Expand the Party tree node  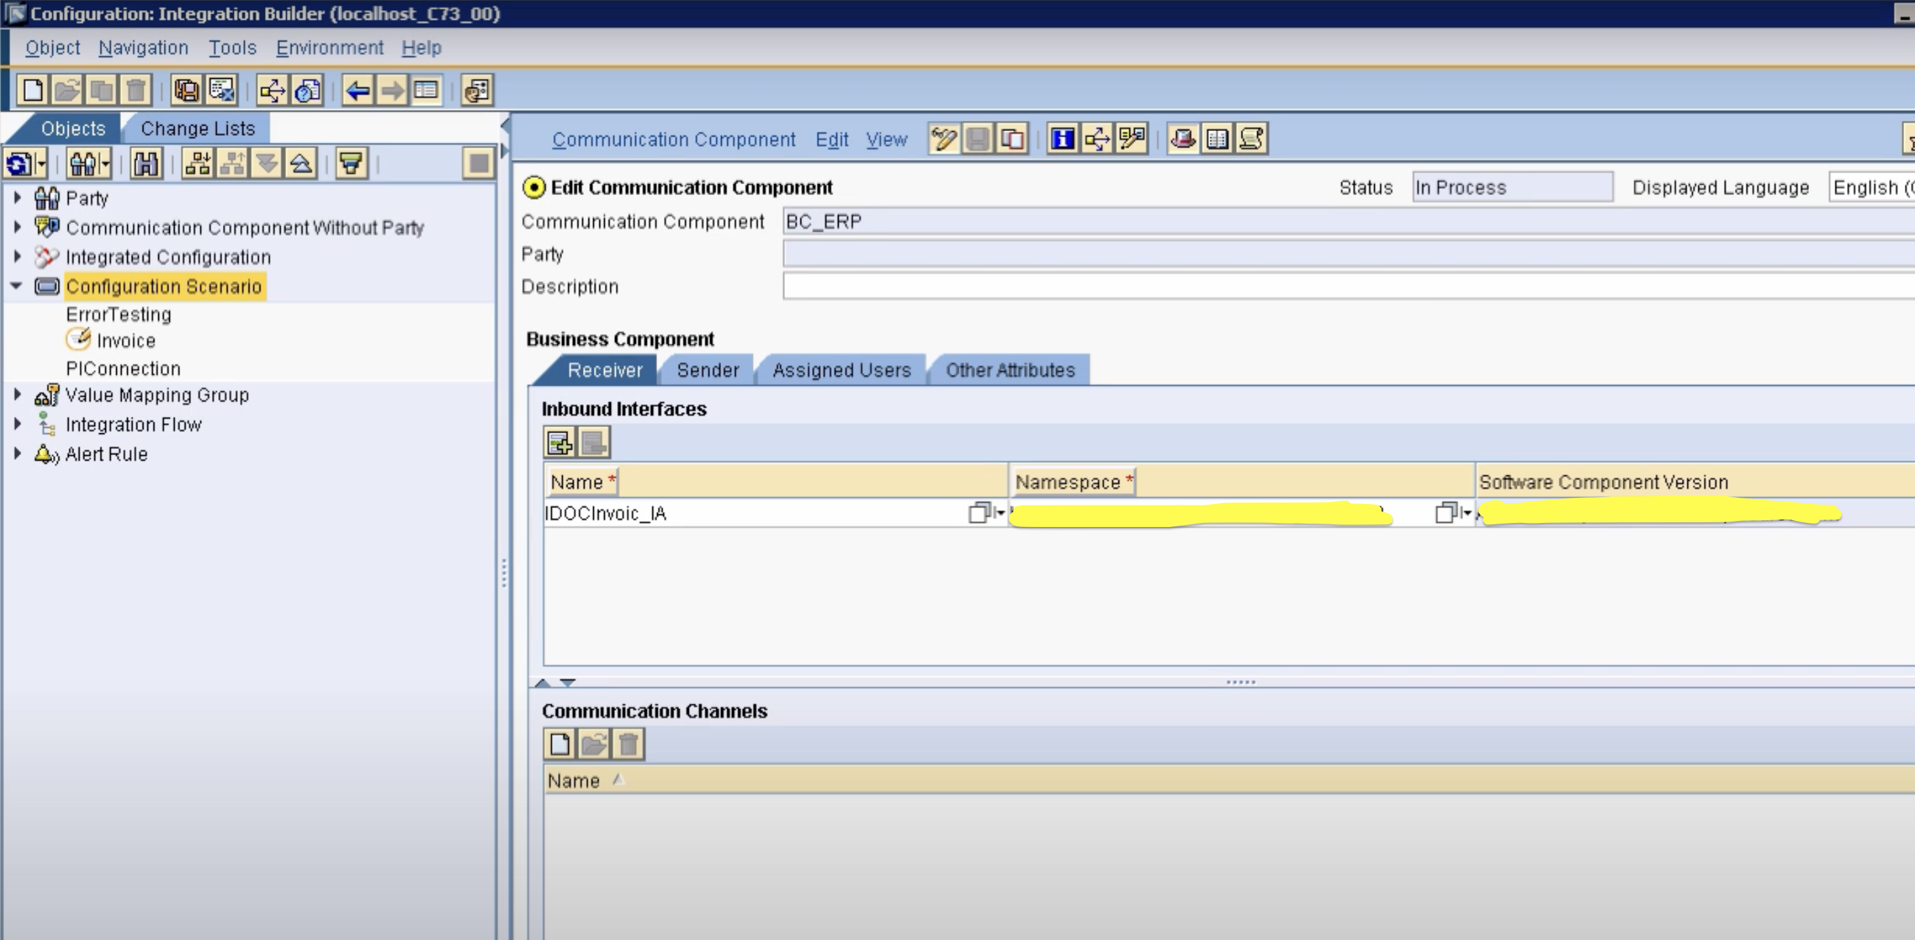18,198
